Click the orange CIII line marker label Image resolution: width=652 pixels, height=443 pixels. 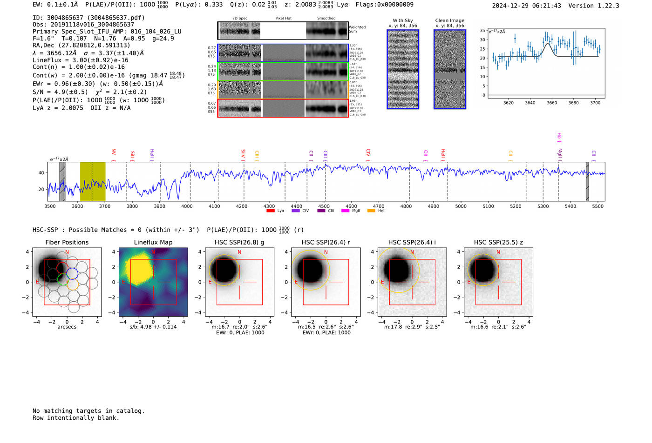coord(257,155)
